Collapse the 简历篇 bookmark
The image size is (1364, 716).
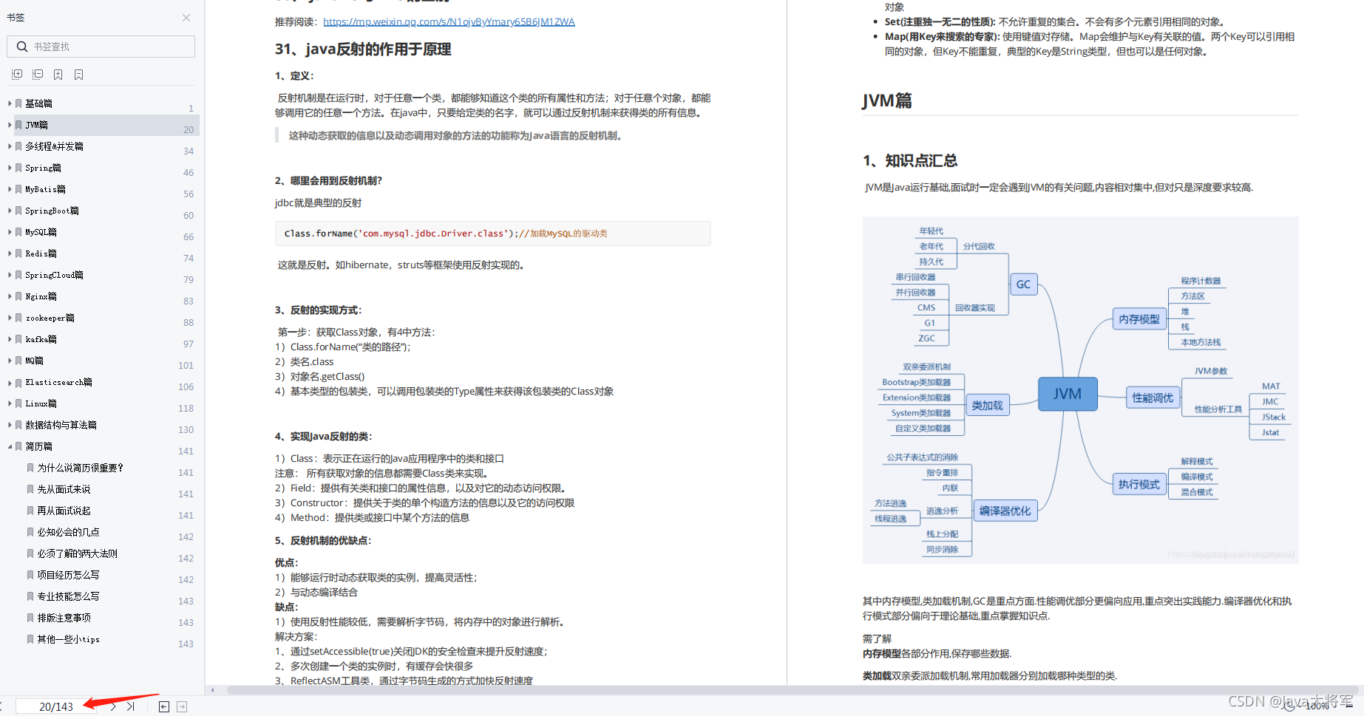point(10,446)
